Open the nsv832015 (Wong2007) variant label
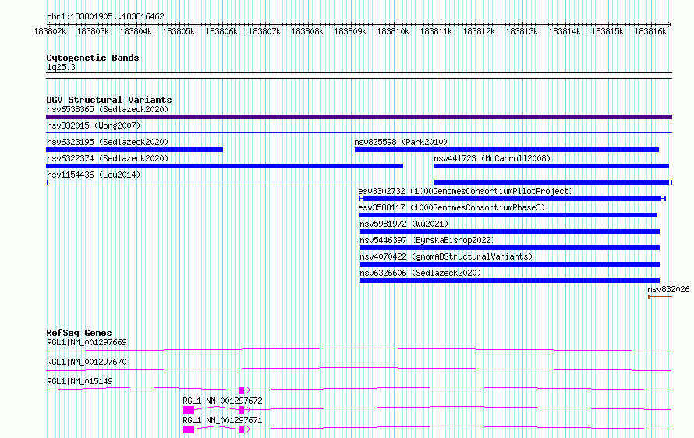The image size is (694, 438). pos(94,125)
